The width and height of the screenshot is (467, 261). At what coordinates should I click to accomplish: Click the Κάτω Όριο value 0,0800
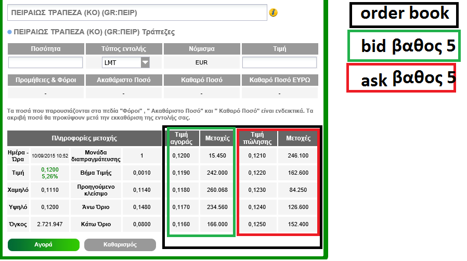tap(142, 225)
